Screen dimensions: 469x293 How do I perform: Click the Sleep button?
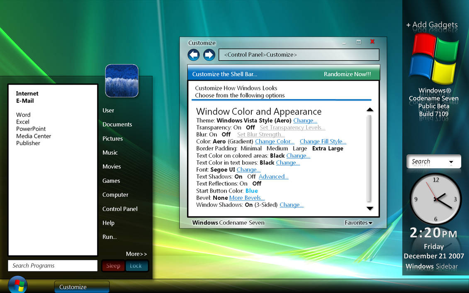[113, 266]
